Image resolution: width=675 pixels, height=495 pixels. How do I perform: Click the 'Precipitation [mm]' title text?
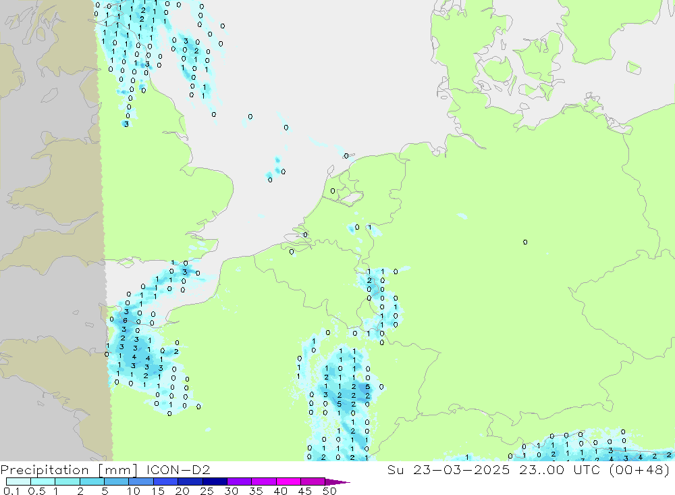click(x=69, y=469)
